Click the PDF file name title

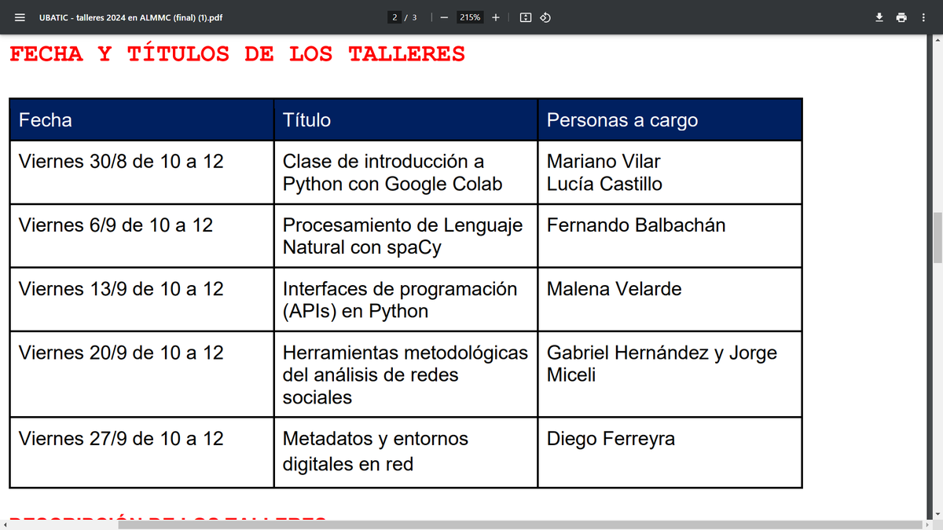(x=130, y=17)
